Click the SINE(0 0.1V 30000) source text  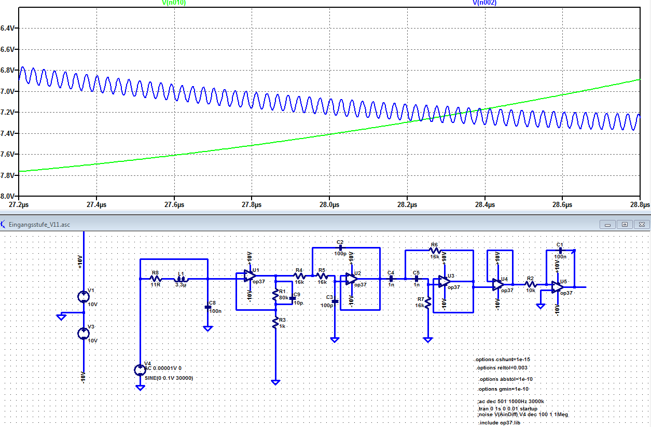tap(169, 378)
